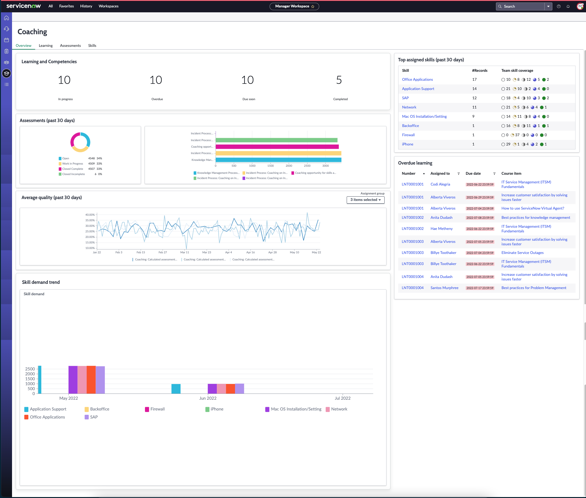Open the Workspaces menu

pos(109,6)
